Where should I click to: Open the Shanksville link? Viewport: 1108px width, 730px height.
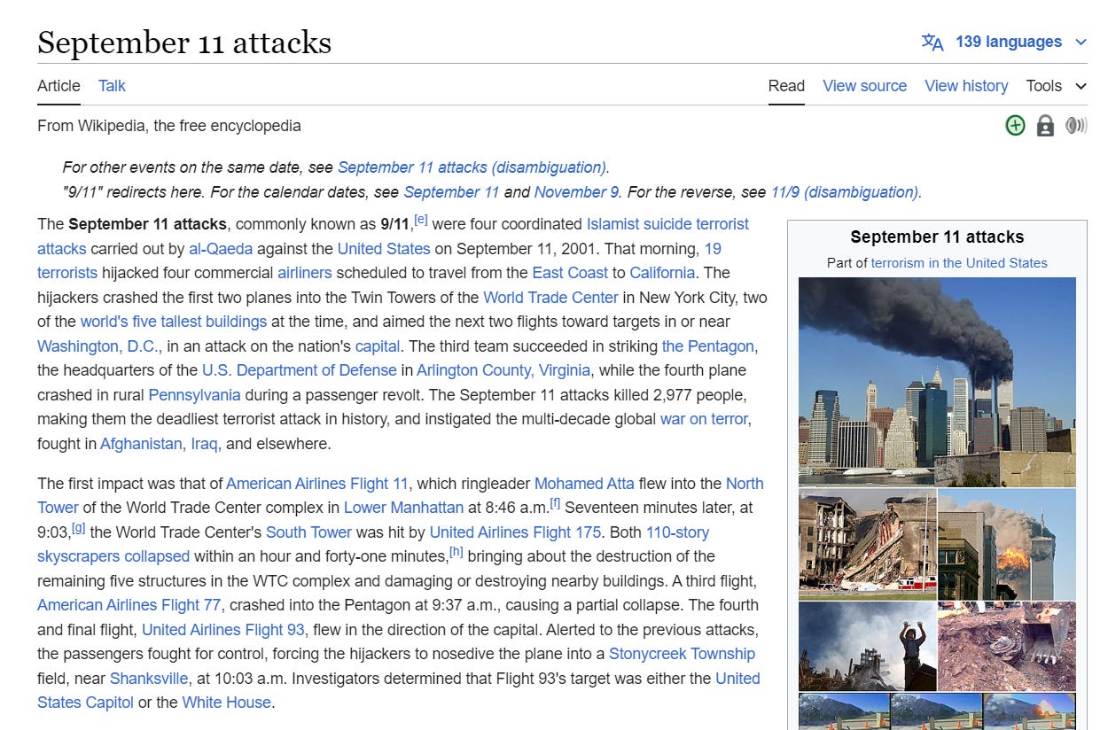[x=149, y=679]
